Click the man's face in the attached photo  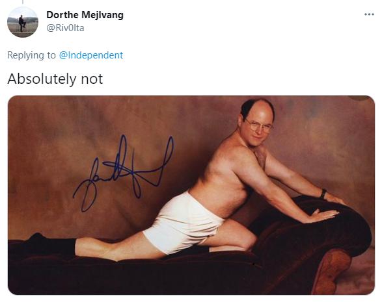[x=259, y=126]
